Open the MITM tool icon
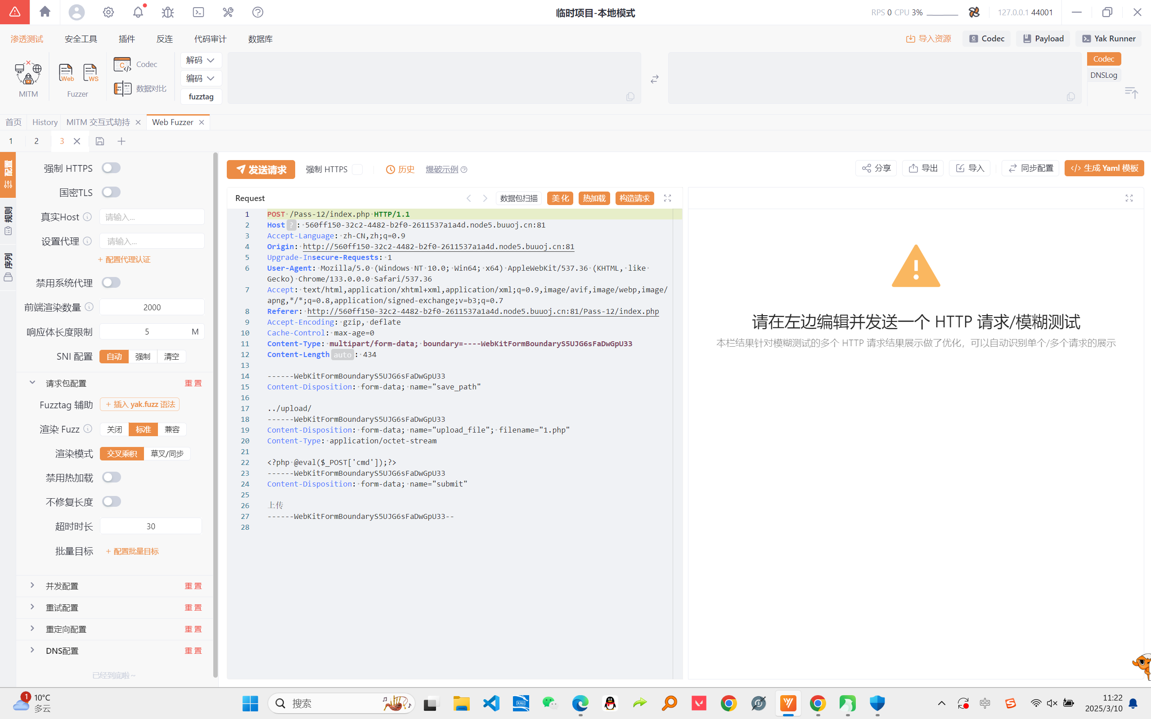The image size is (1151, 719). tap(28, 74)
